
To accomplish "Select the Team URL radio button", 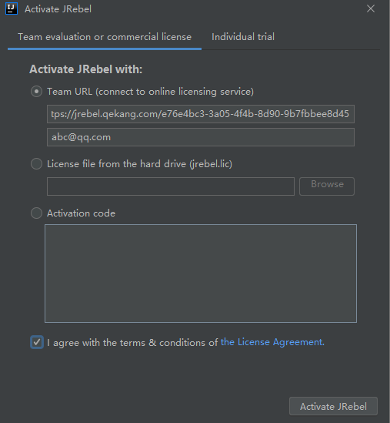I will (36, 92).
